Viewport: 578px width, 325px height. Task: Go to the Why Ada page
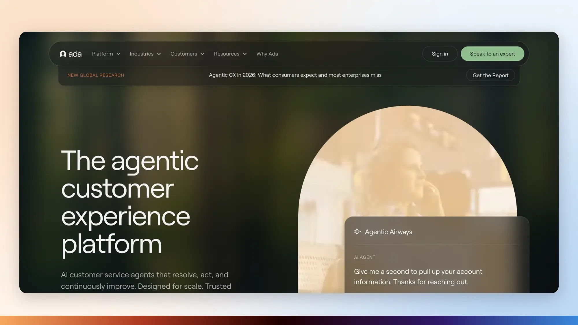pyautogui.click(x=267, y=54)
